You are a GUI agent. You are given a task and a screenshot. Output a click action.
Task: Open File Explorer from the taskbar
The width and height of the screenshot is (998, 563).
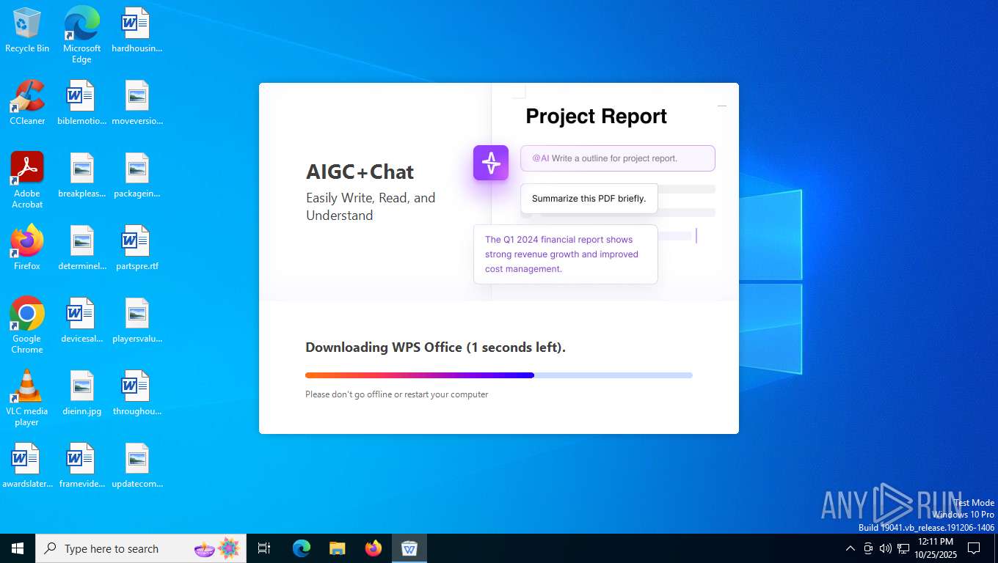pyautogui.click(x=338, y=548)
